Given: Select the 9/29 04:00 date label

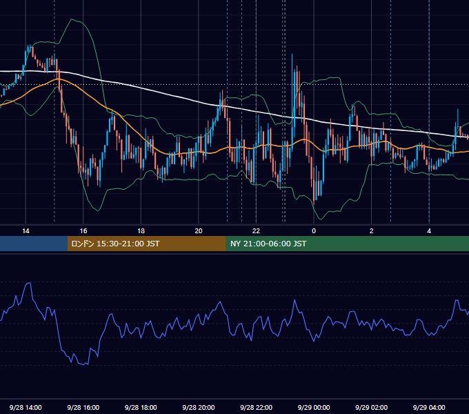Looking at the screenshot, I should click(x=429, y=407).
